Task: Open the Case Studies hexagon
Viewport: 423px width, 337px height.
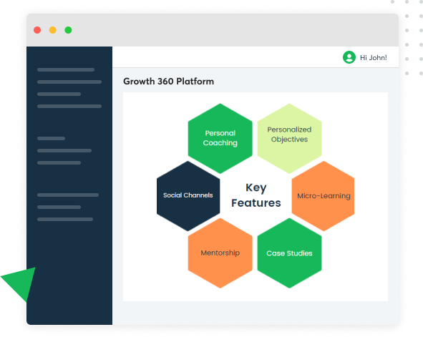Action: tap(289, 253)
